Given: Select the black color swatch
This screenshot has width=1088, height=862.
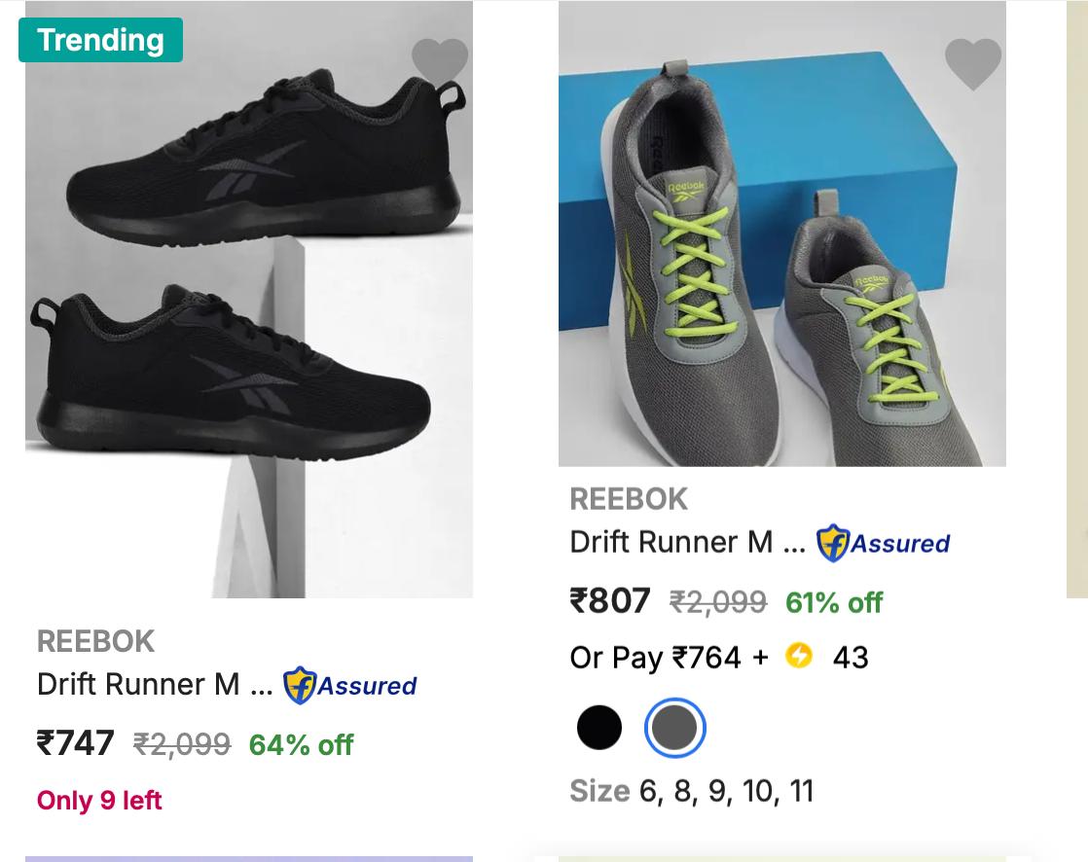Looking at the screenshot, I should pyautogui.click(x=599, y=728).
